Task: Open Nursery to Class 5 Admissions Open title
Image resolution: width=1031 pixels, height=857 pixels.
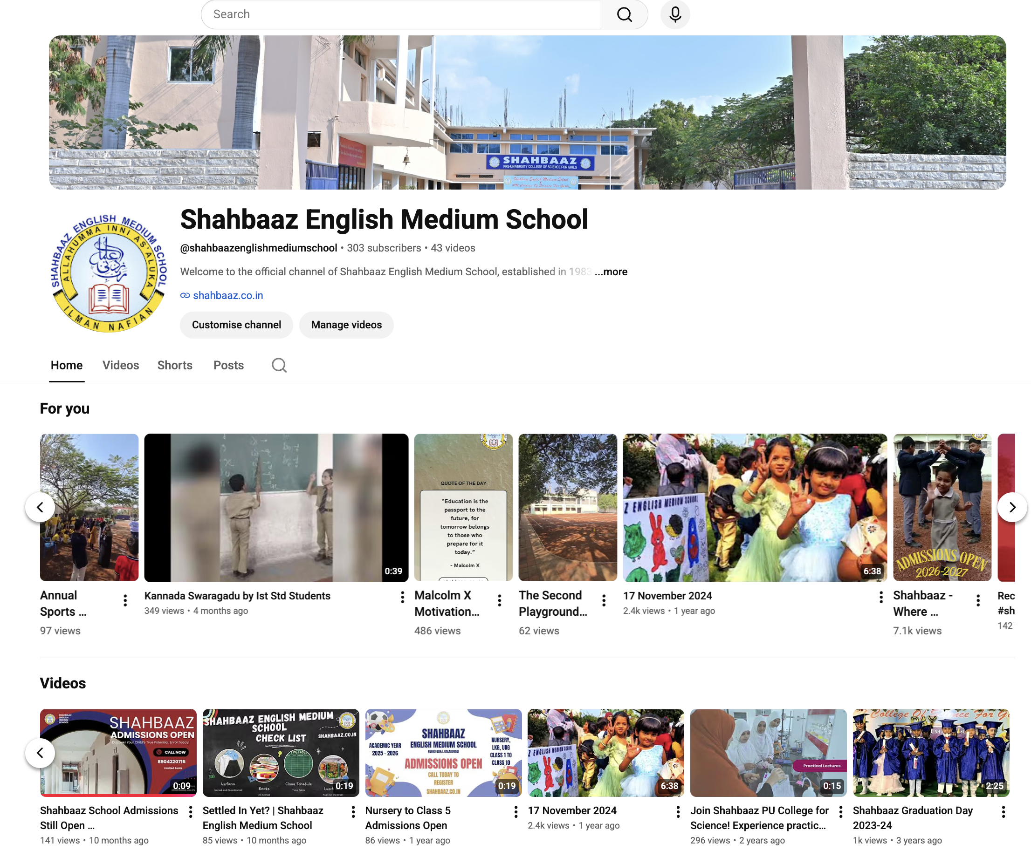Action: [408, 818]
